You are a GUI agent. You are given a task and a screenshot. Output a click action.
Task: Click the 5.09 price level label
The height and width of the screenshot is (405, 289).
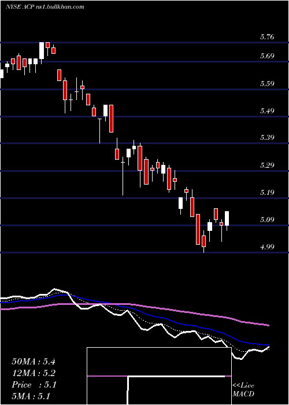[x=267, y=220]
